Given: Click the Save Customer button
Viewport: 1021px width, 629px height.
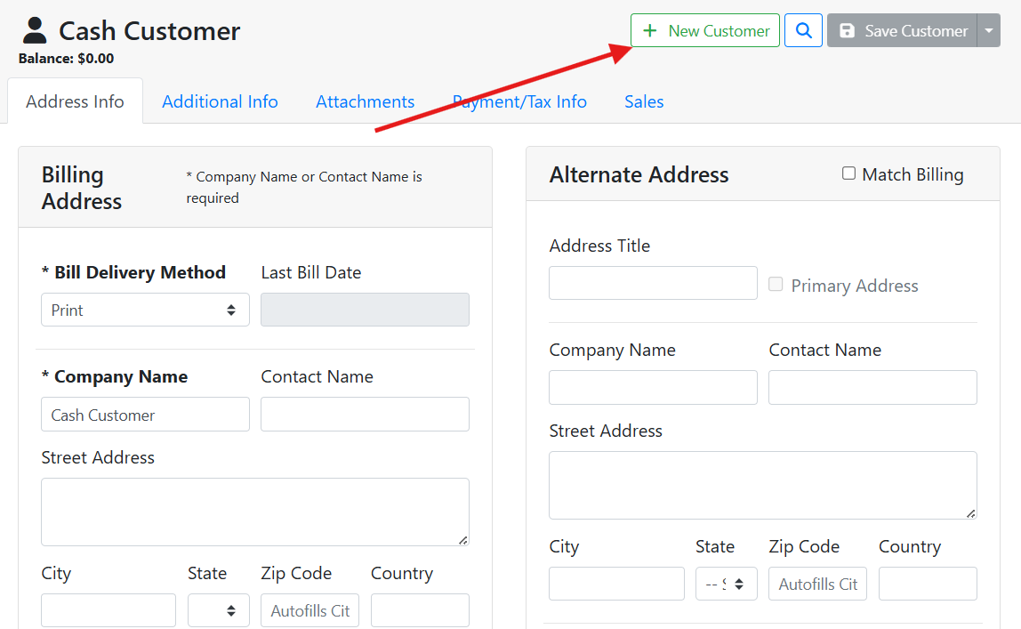Looking at the screenshot, I should click(x=903, y=31).
